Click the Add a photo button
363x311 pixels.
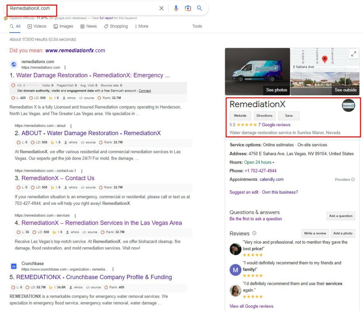point(343,233)
